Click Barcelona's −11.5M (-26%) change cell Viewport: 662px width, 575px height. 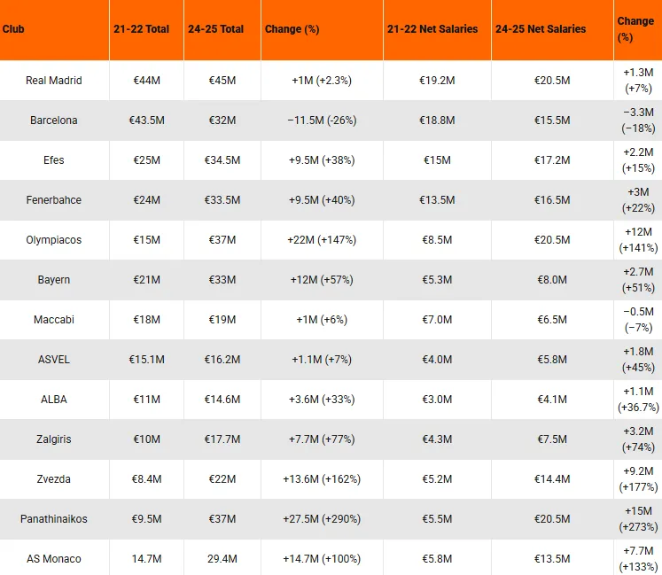(x=322, y=120)
